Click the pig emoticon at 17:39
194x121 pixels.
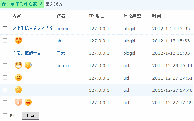(18, 102)
